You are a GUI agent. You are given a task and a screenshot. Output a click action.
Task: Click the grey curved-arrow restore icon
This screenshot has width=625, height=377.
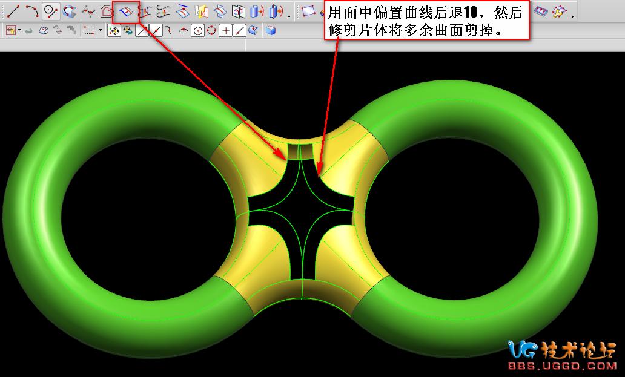[28, 31]
